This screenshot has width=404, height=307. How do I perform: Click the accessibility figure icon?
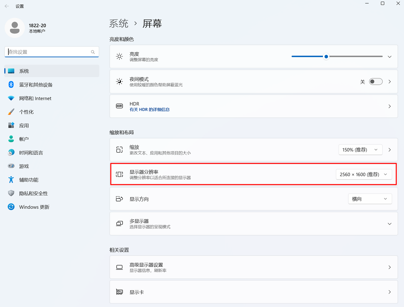tap(11, 180)
